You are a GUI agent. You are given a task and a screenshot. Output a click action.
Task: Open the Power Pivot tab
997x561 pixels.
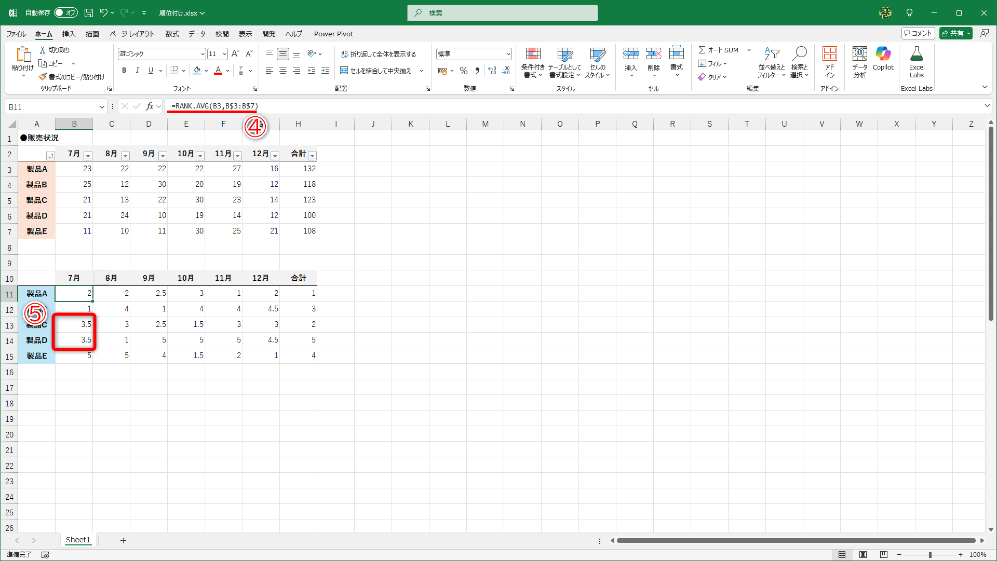(x=333, y=34)
